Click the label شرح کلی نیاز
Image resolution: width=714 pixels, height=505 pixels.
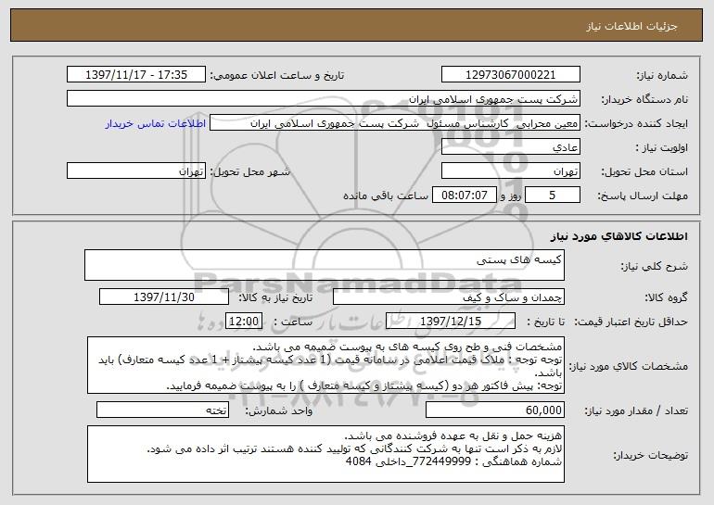pyautogui.click(x=655, y=266)
